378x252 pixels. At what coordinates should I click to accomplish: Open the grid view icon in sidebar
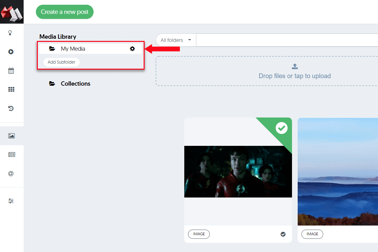(x=11, y=89)
